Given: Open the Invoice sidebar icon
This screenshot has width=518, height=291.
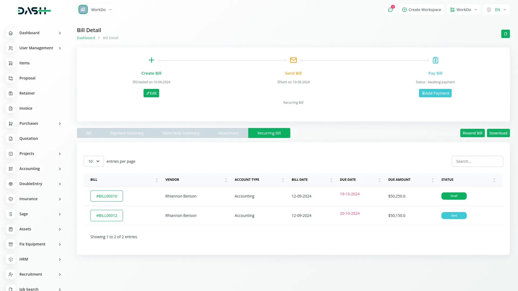Looking at the screenshot, I should click(x=11, y=108).
